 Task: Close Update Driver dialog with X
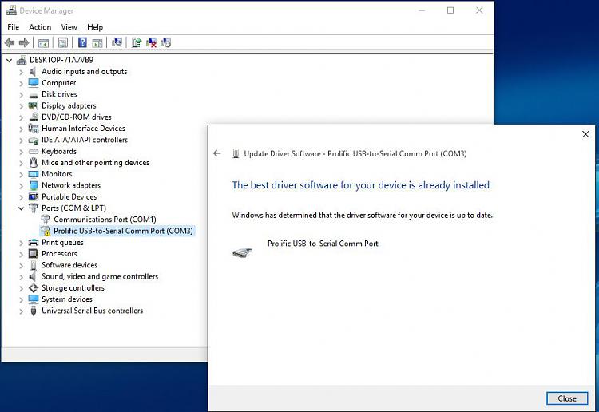pos(585,134)
